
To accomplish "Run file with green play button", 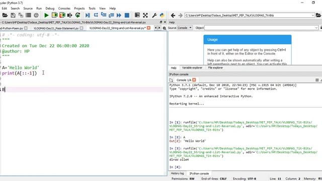I will tap(46, 15).
